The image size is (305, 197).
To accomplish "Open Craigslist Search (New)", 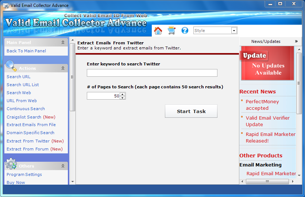I will 31,117.
